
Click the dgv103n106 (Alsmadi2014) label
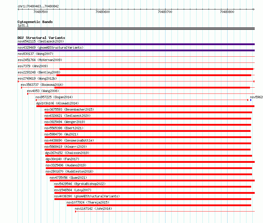pyautogui.click(x=57, y=103)
